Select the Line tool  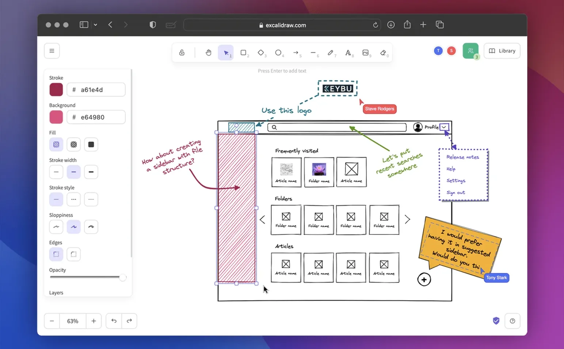pos(313,53)
